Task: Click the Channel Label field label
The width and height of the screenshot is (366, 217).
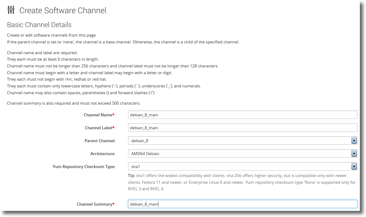Action: point(100,128)
